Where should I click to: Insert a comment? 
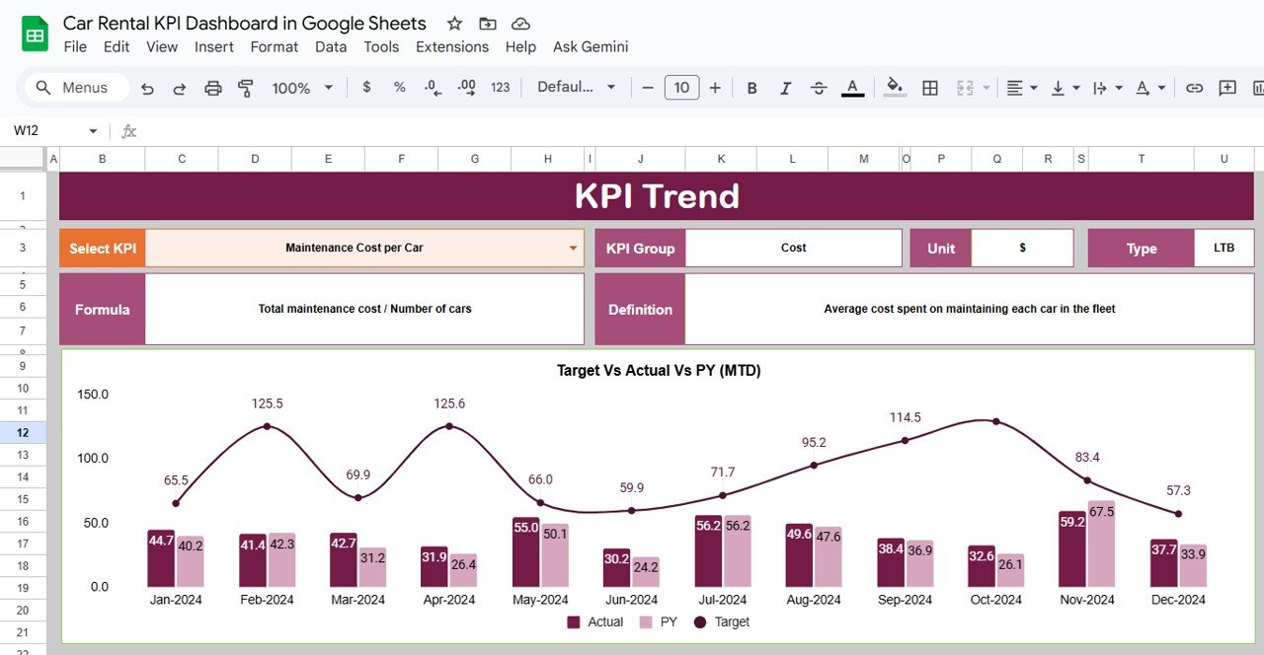point(1226,88)
